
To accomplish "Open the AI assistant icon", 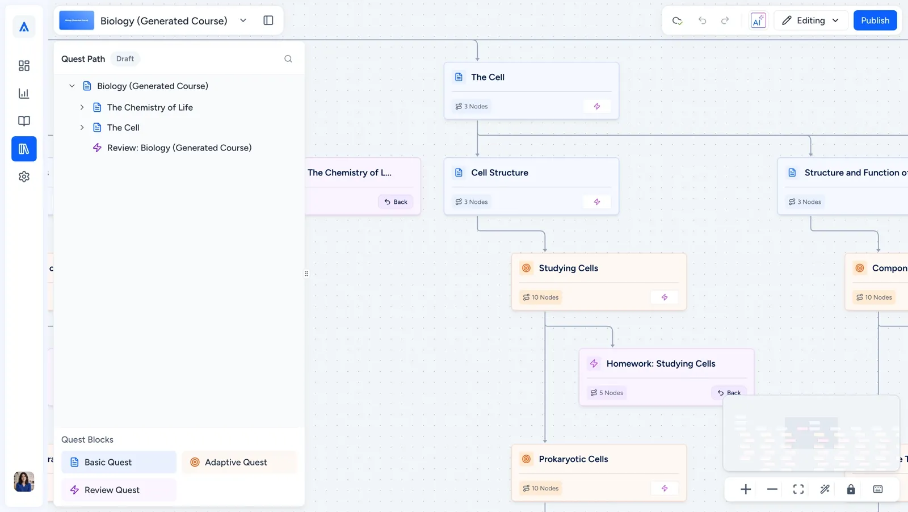I will [x=758, y=20].
